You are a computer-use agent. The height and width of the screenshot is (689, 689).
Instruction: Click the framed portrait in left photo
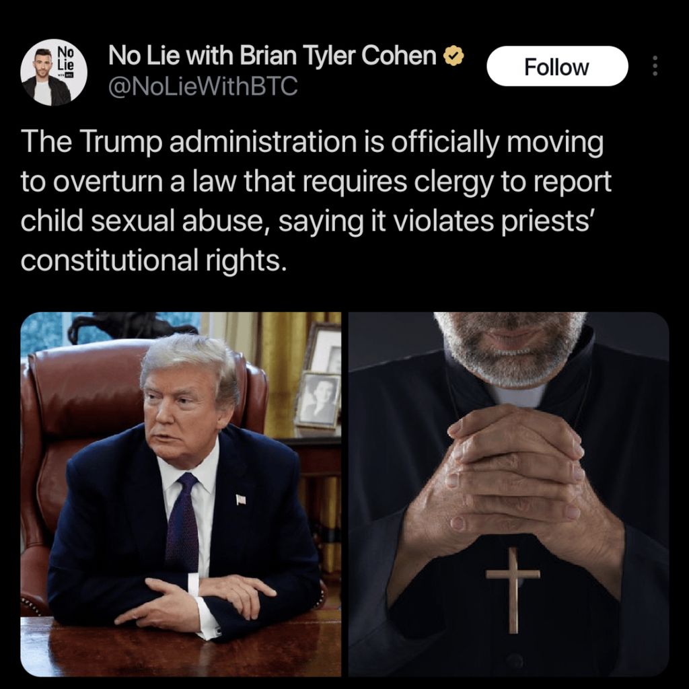click(x=318, y=399)
